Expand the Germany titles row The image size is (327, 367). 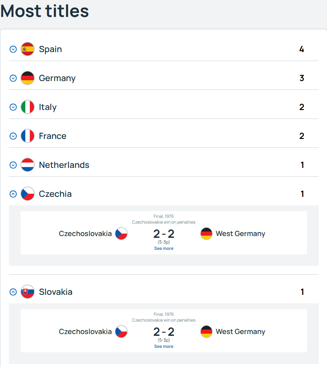pos(13,78)
